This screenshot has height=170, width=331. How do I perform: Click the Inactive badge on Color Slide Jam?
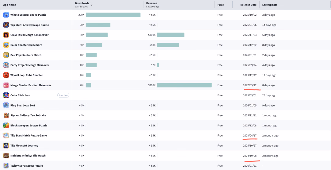click(x=63, y=95)
